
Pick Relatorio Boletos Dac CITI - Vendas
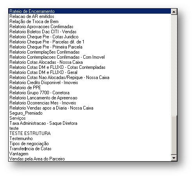coord(90,32)
